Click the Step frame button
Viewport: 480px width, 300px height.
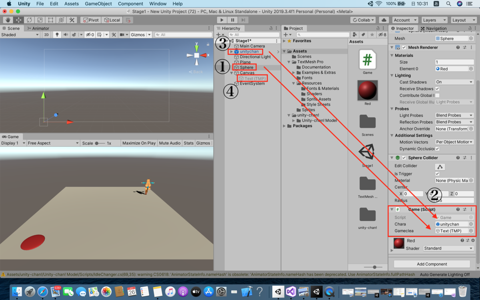[x=243, y=20]
